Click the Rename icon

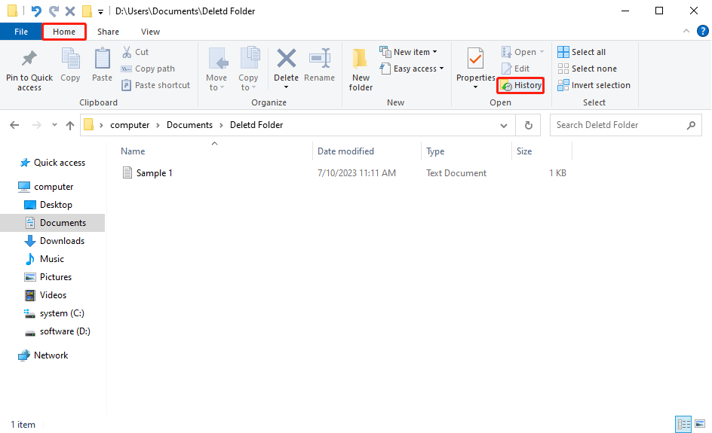pyautogui.click(x=320, y=59)
